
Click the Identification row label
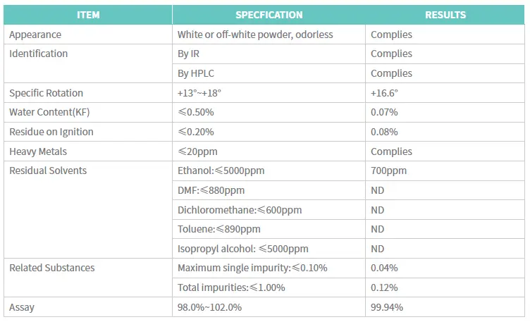[x=39, y=54]
